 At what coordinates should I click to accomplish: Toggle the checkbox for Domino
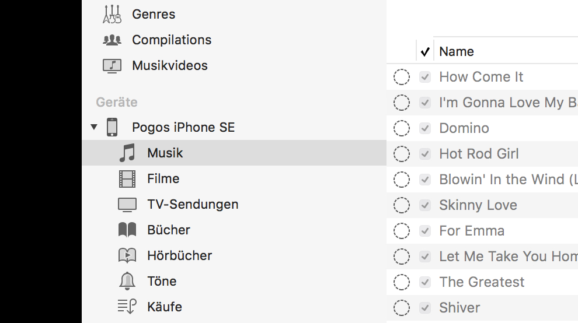point(425,128)
